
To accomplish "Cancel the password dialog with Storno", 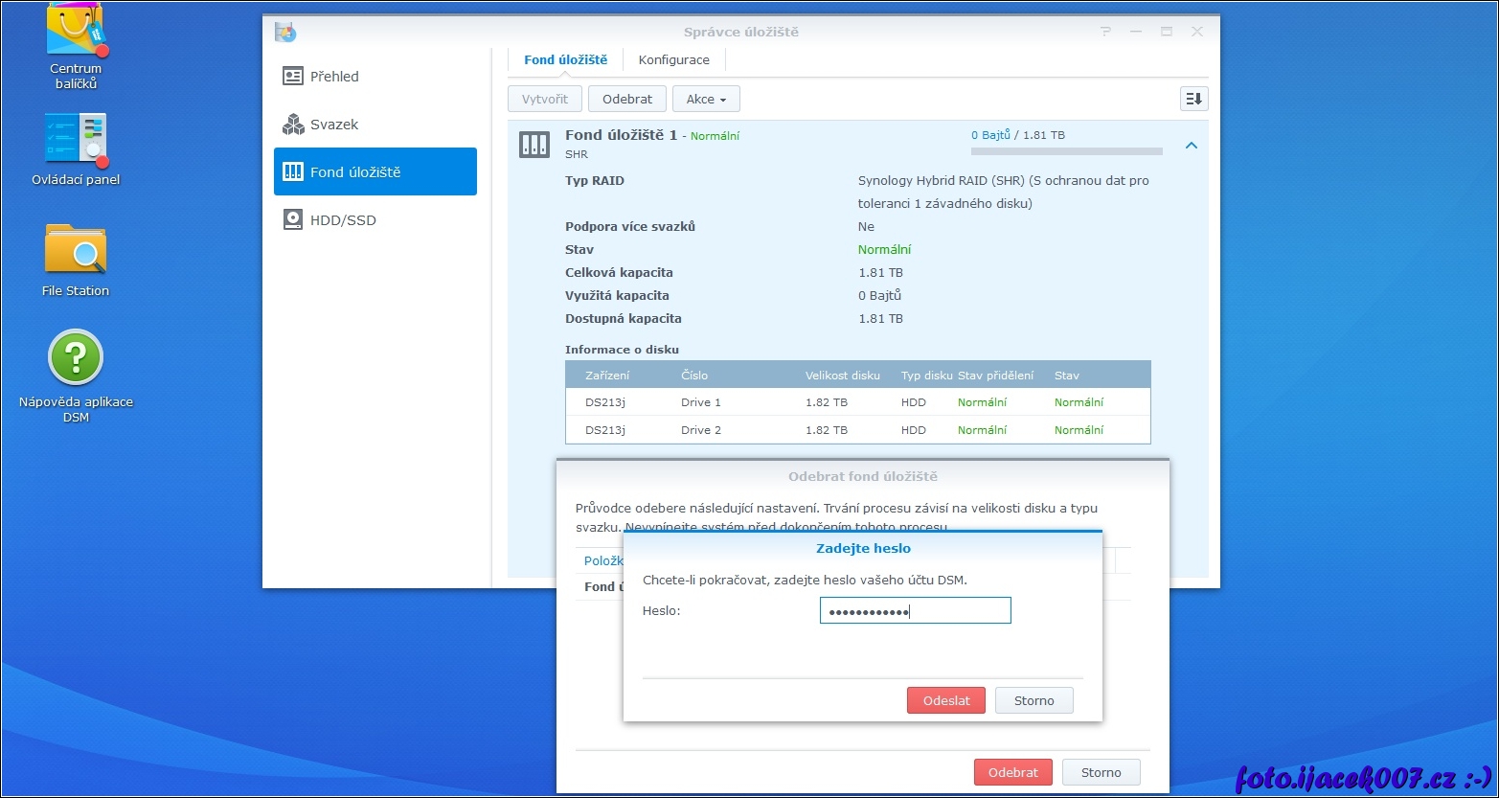I will tap(1033, 700).
